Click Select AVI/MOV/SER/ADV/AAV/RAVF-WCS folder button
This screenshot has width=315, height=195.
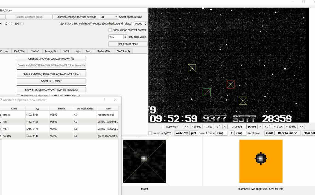pos(51,74)
